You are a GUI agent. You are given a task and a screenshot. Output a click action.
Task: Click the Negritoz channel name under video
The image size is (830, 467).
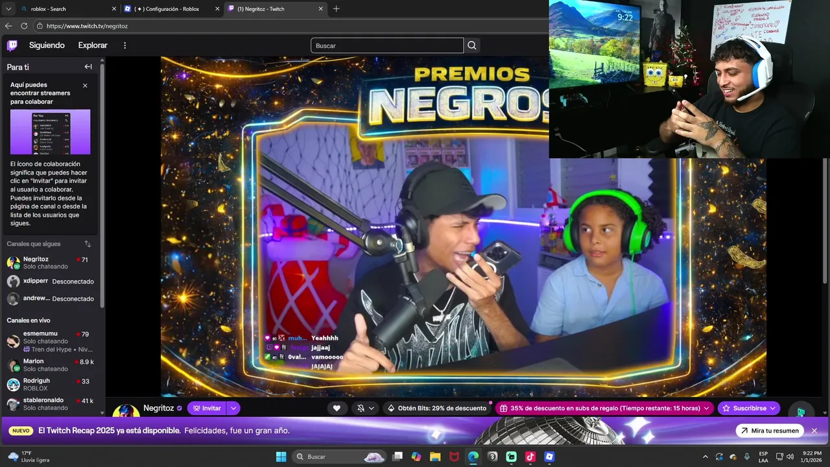tap(158, 408)
